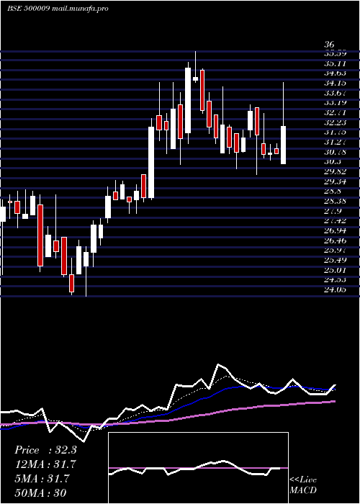Pick the 27.42 price level label
Viewport: 360px width, 504px height.
tap(335, 221)
